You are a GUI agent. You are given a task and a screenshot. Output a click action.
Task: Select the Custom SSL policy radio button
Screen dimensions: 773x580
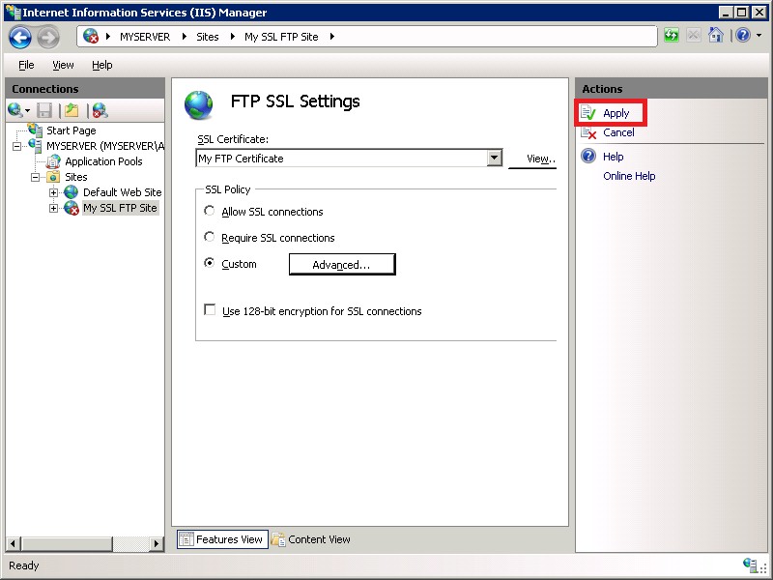[x=210, y=263]
